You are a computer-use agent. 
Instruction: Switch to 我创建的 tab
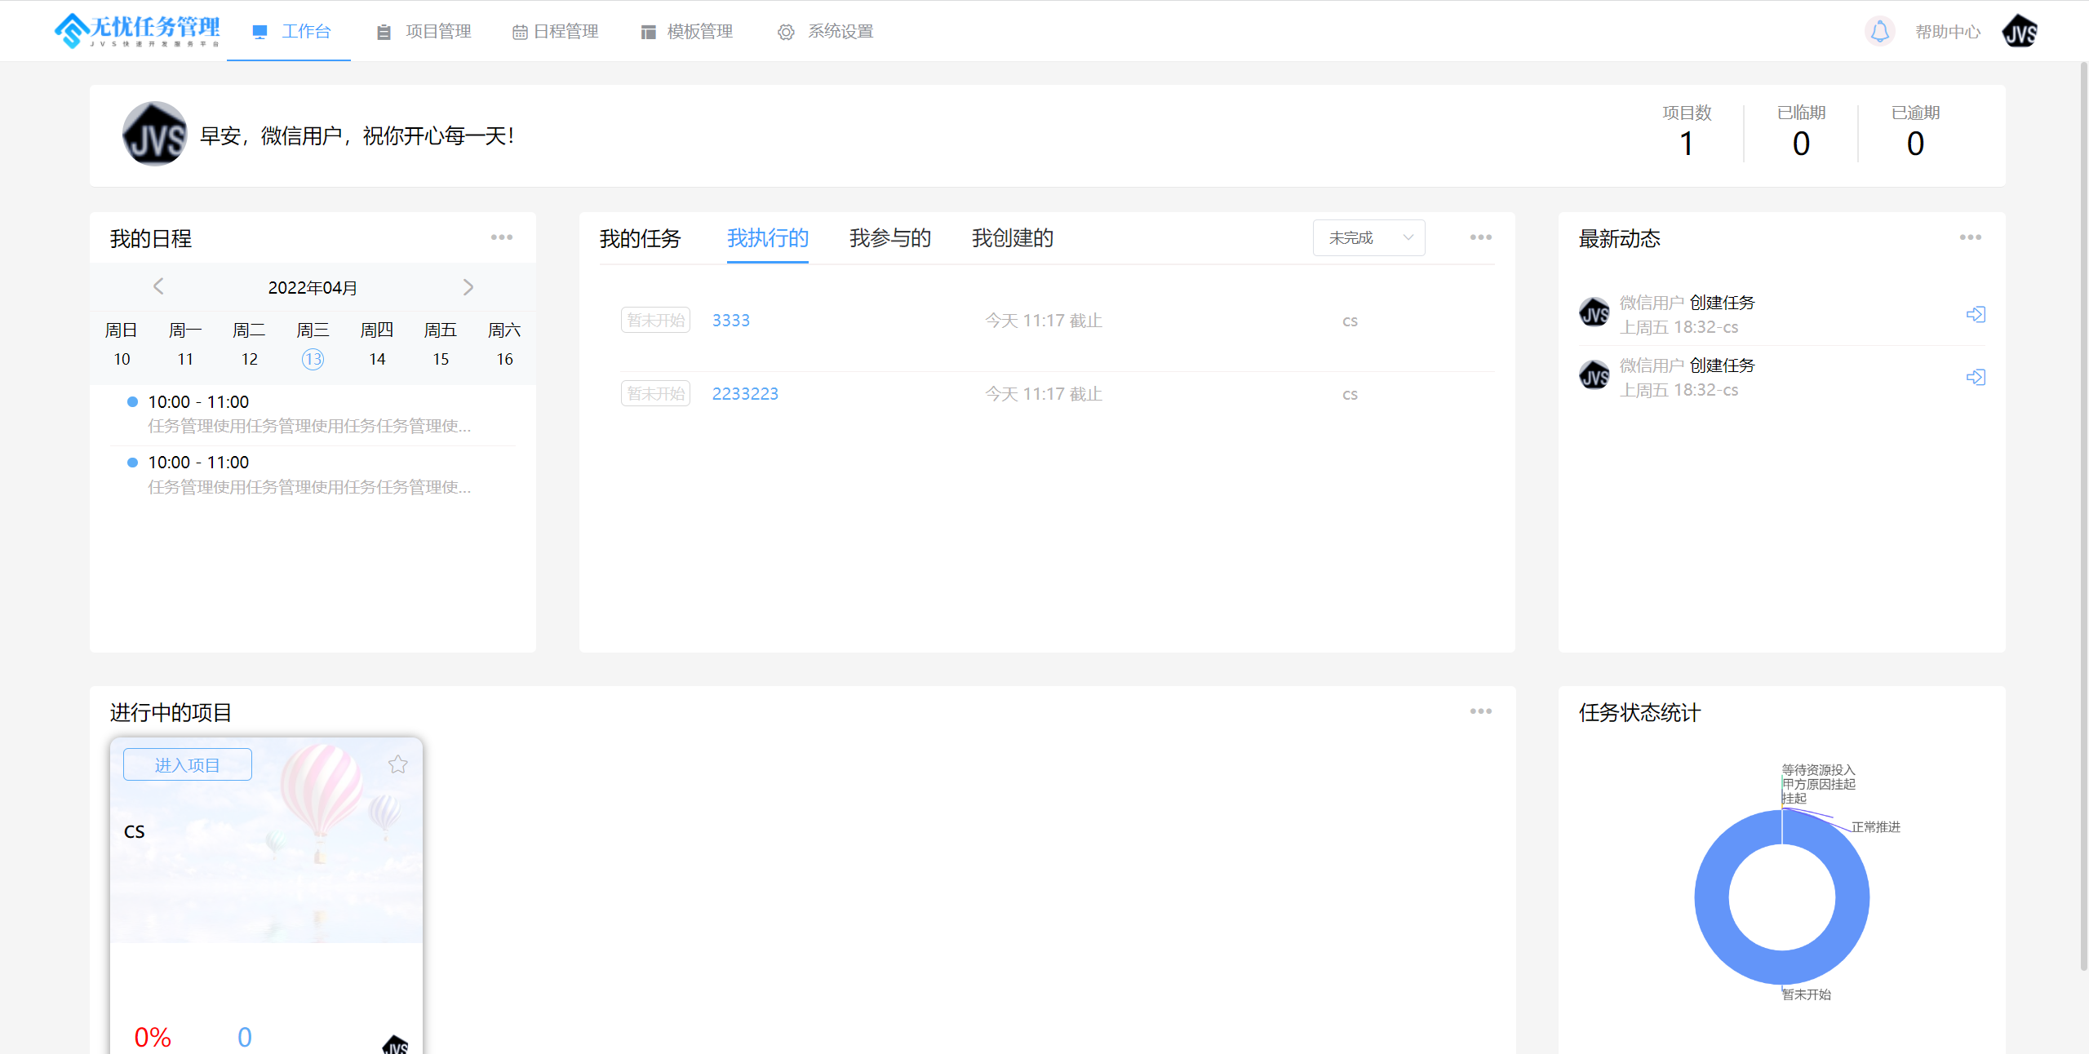pyautogui.click(x=1012, y=238)
